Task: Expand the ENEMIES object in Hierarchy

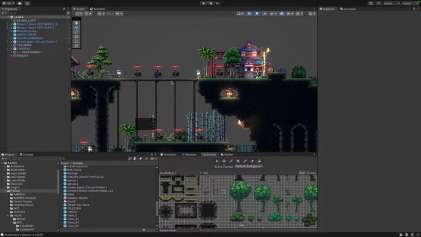Action: (x=11, y=55)
